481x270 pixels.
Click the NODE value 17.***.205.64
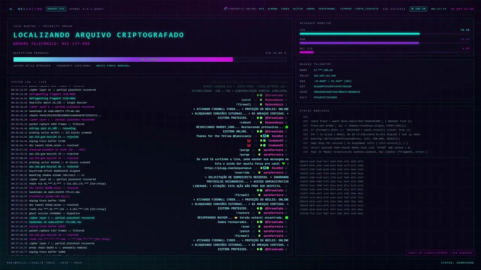coord(323,70)
